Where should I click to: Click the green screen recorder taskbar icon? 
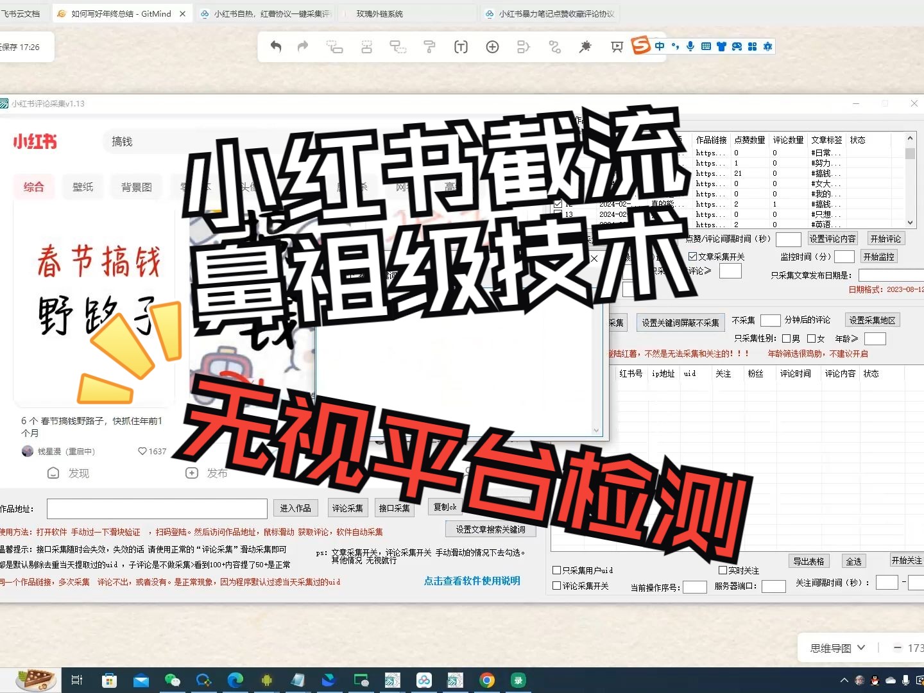coord(518,680)
